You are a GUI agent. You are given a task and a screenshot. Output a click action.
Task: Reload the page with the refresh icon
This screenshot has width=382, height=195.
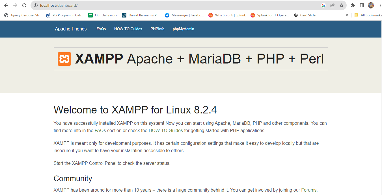click(x=24, y=5)
